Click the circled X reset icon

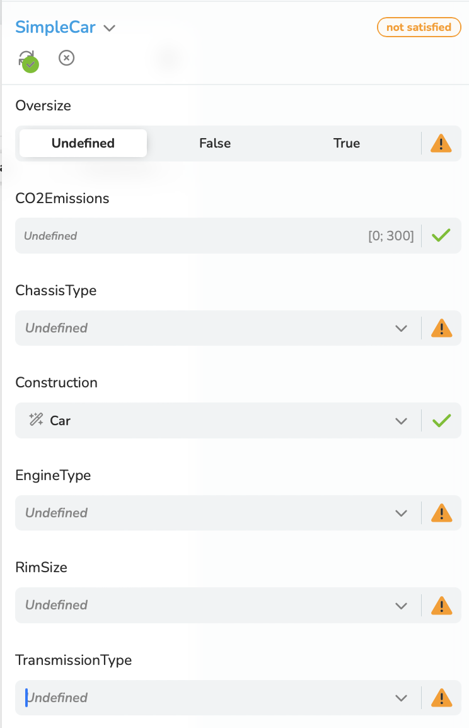tap(66, 58)
